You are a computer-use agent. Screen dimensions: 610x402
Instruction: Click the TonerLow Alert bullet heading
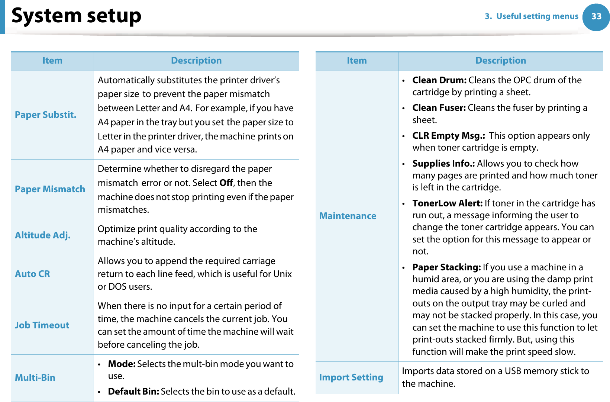pos(447,203)
